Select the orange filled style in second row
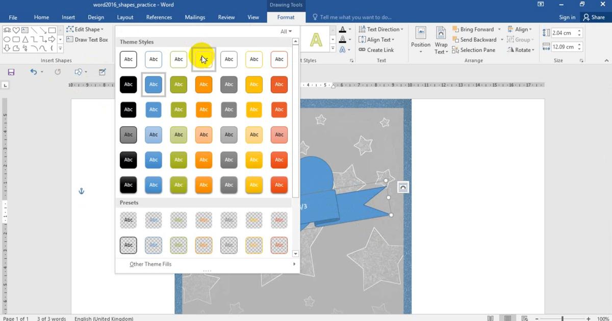Screen dimensions: 612x321 pos(203,85)
